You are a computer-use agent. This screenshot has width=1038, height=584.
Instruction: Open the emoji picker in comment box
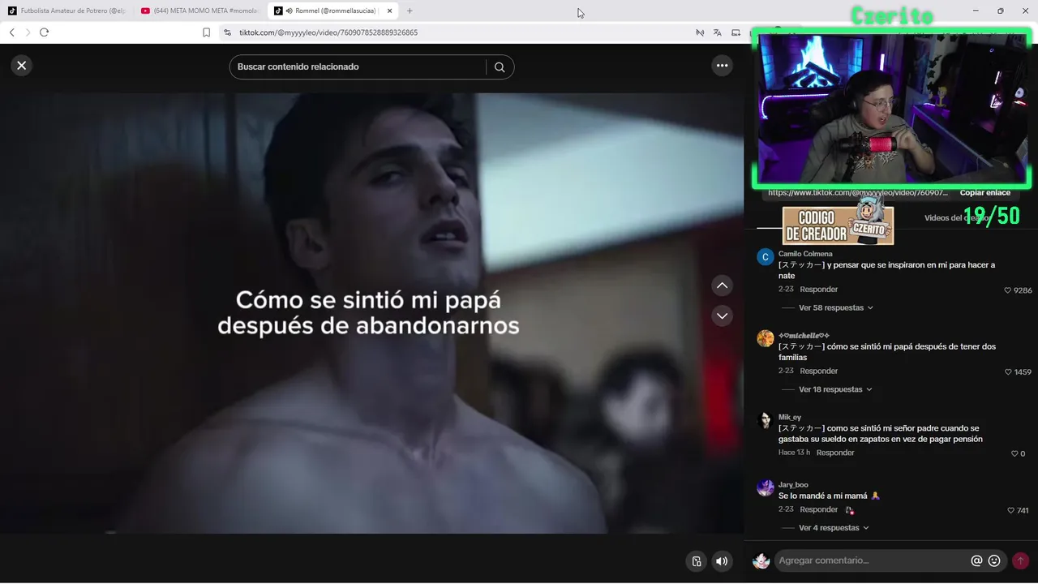(x=994, y=560)
